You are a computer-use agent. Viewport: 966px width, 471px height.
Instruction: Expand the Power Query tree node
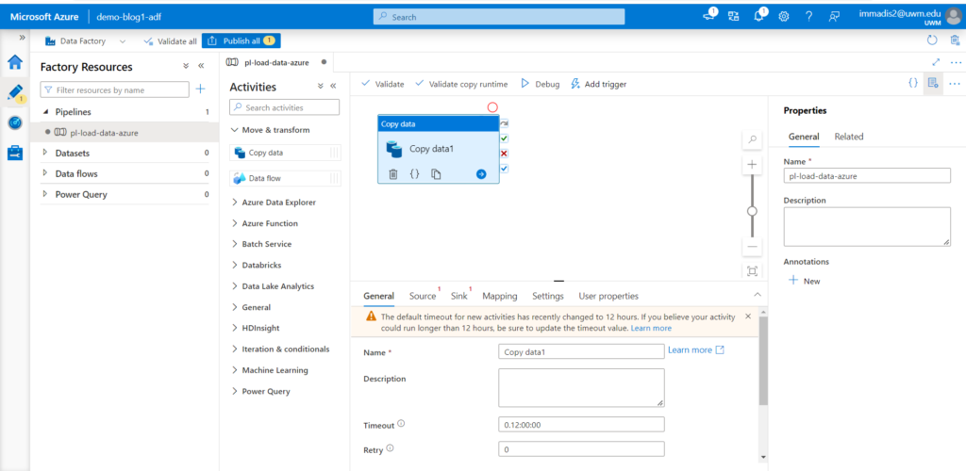click(45, 194)
